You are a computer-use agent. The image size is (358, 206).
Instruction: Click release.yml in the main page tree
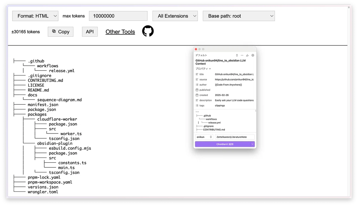[x=62, y=71]
